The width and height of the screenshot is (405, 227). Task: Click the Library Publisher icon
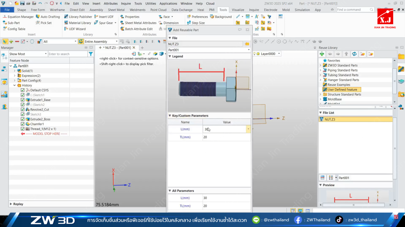66,17
